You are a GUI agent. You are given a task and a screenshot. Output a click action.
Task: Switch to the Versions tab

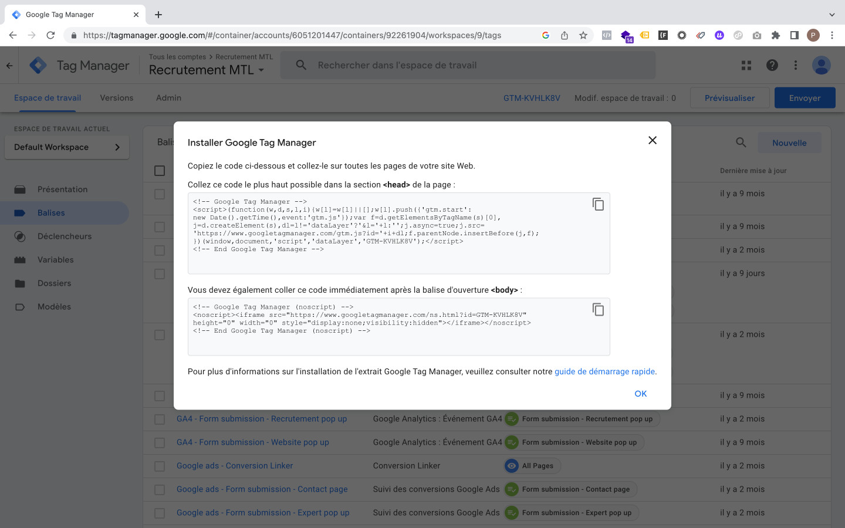[117, 98]
